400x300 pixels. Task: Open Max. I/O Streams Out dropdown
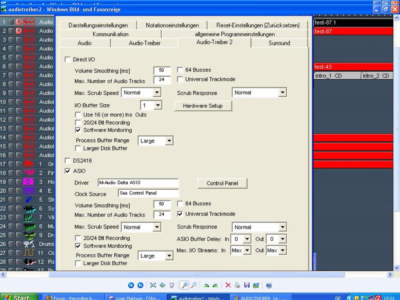(x=282, y=250)
